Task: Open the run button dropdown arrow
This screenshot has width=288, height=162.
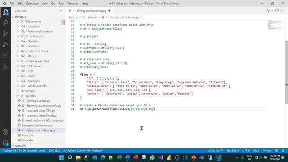Action: tap(272, 11)
